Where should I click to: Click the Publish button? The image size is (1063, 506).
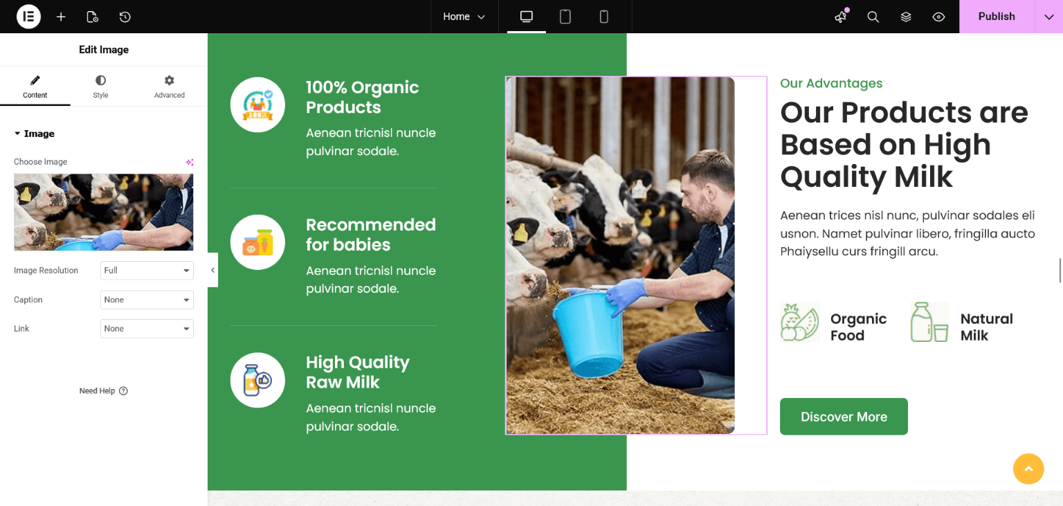pos(996,17)
